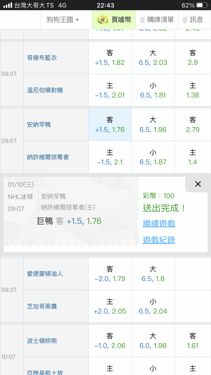The image size is (211, 375).
Task: Open 波士頓棕熊 team link
Action: pyautogui.click(x=42, y=341)
